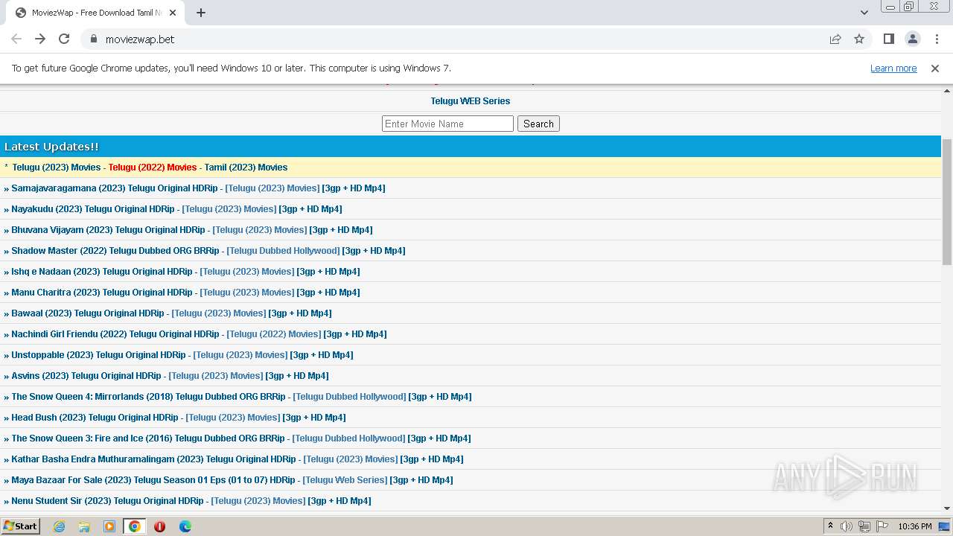Open Microsoft Edge from the taskbar
This screenshot has width=953, height=536.
(185, 526)
